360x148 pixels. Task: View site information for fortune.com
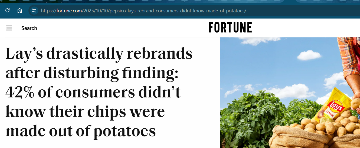pyautogui.click(x=34, y=10)
